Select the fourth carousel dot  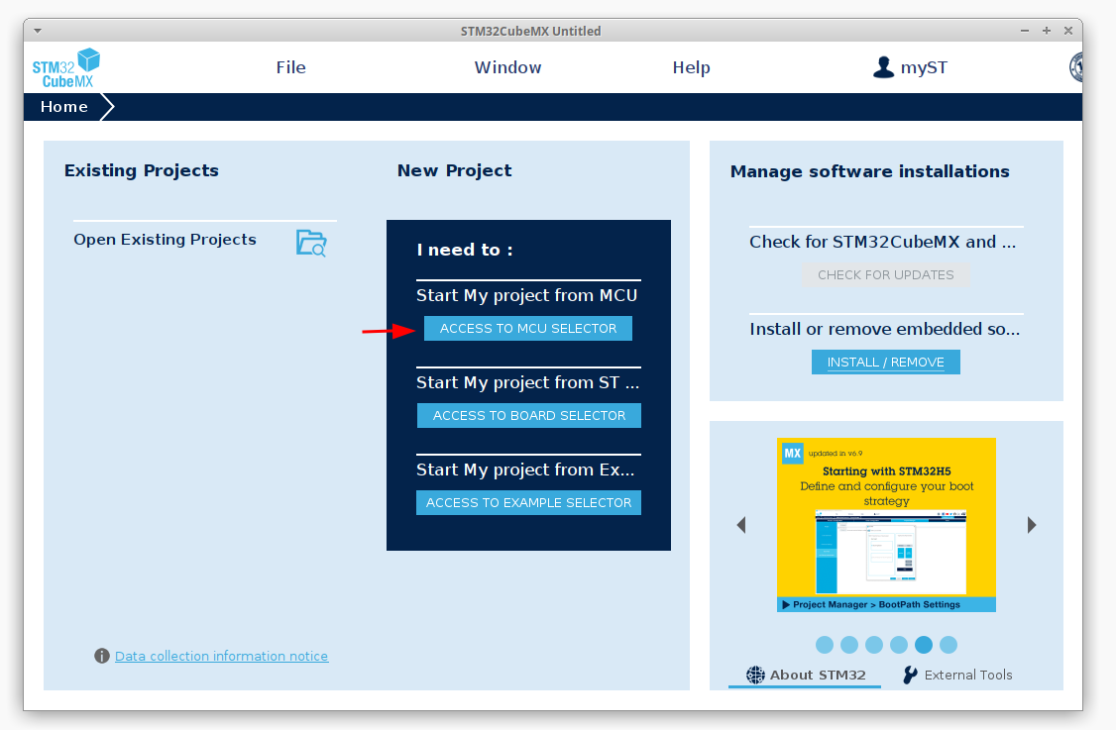click(899, 645)
